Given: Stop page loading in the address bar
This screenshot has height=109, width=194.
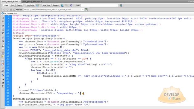Looking at the screenshot, I should tap(11, 10).
